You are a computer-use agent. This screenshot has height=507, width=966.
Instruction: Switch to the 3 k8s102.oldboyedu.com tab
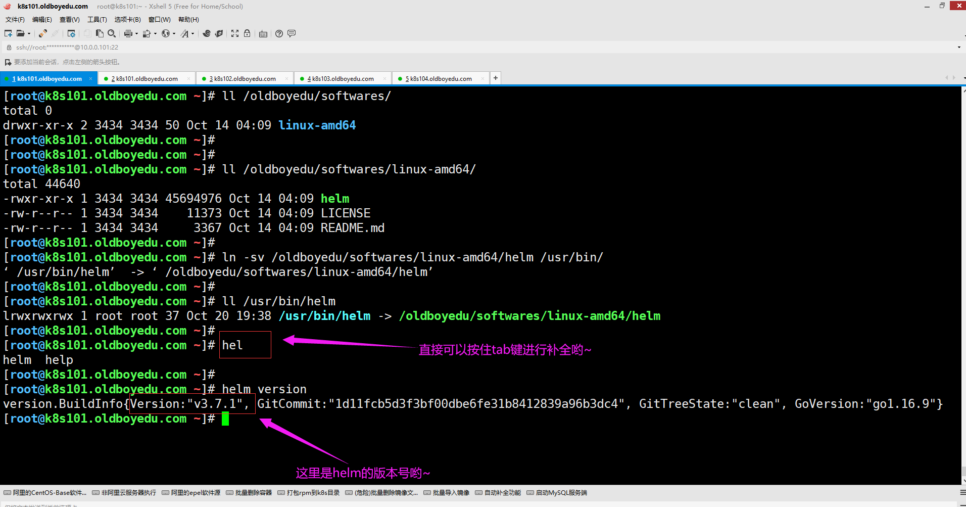coord(245,79)
